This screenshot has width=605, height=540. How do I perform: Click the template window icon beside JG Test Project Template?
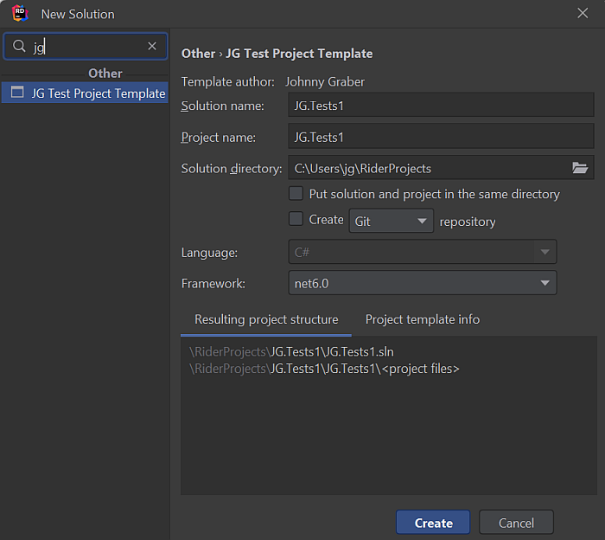tap(17, 93)
